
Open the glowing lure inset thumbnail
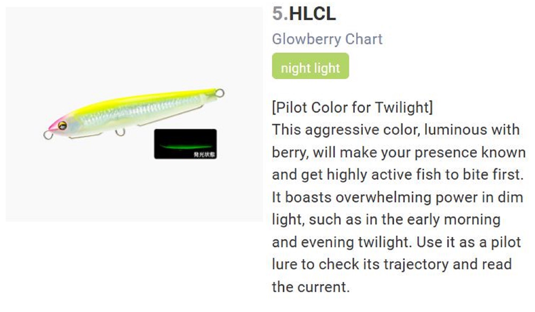(185, 144)
